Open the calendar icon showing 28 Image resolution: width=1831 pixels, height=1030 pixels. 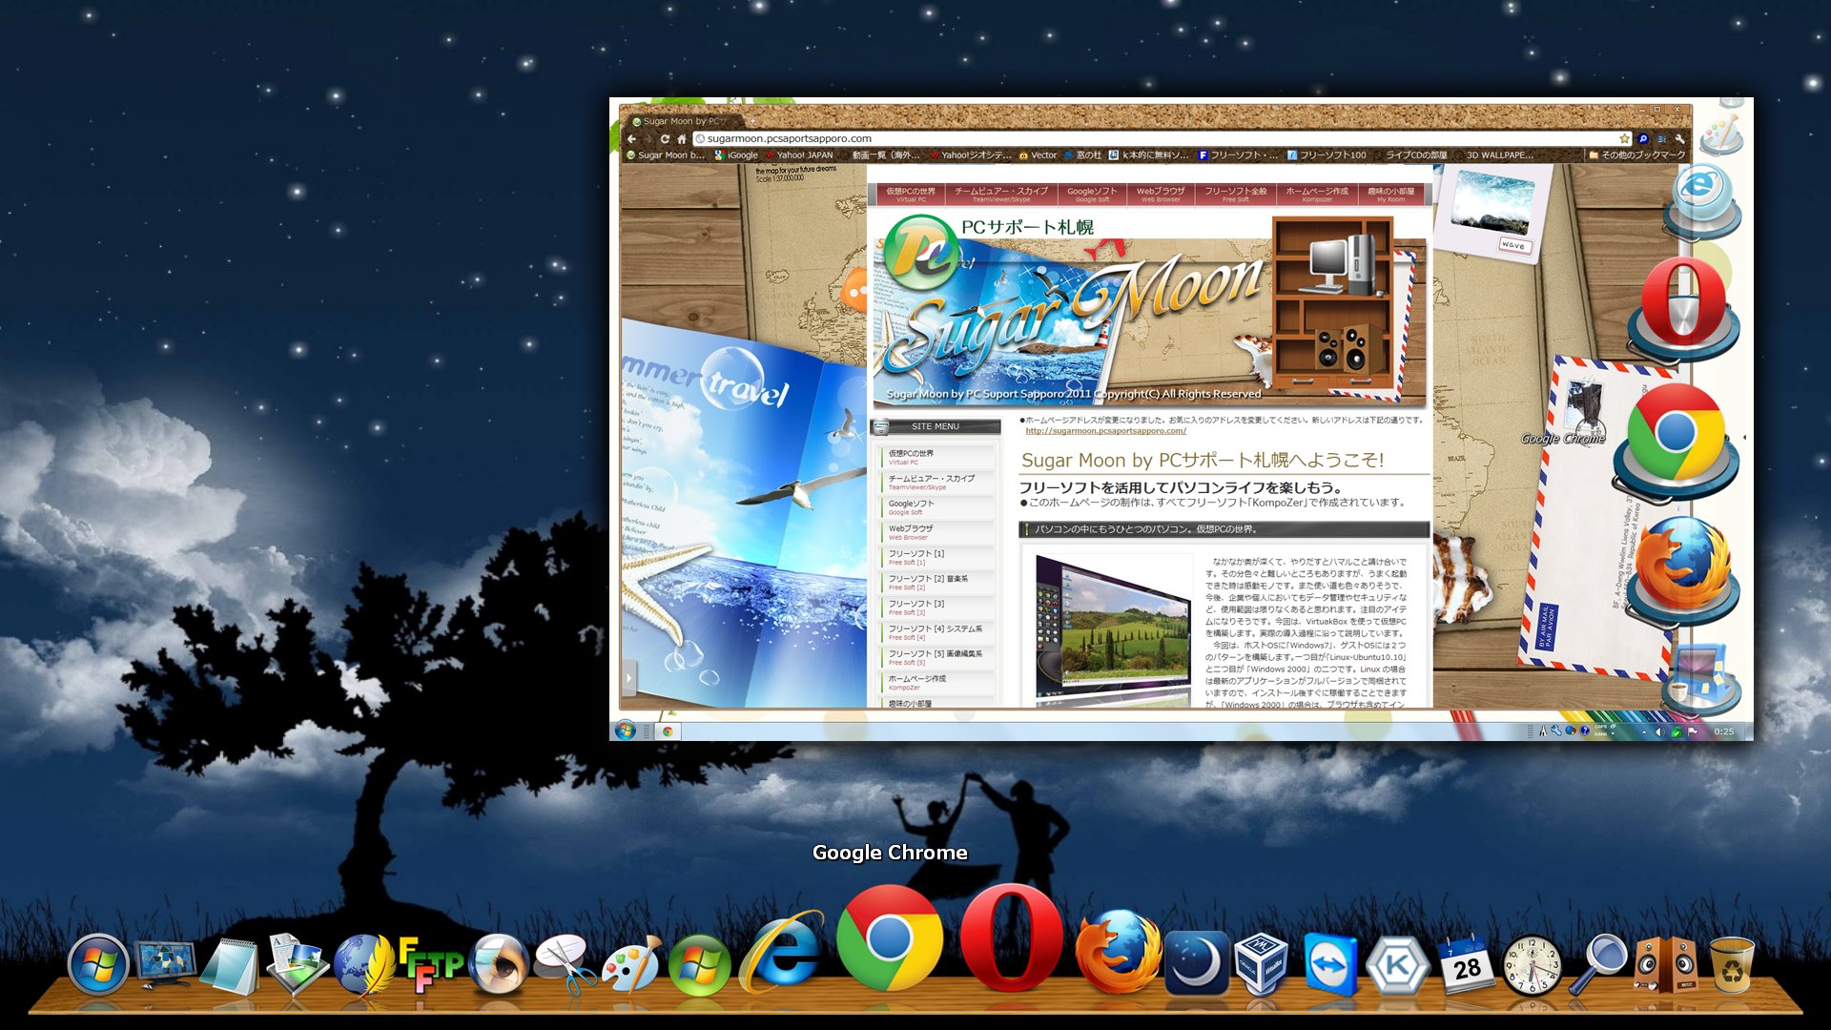tap(1466, 965)
